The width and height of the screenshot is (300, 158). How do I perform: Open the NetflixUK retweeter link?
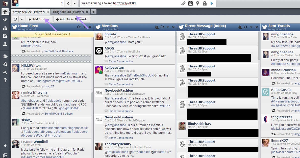tap(50, 51)
